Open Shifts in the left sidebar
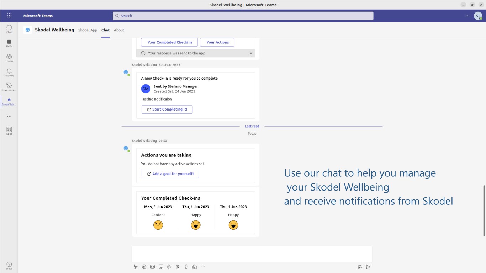This screenshot has height=273, width=486. click(x=9, y=43)
